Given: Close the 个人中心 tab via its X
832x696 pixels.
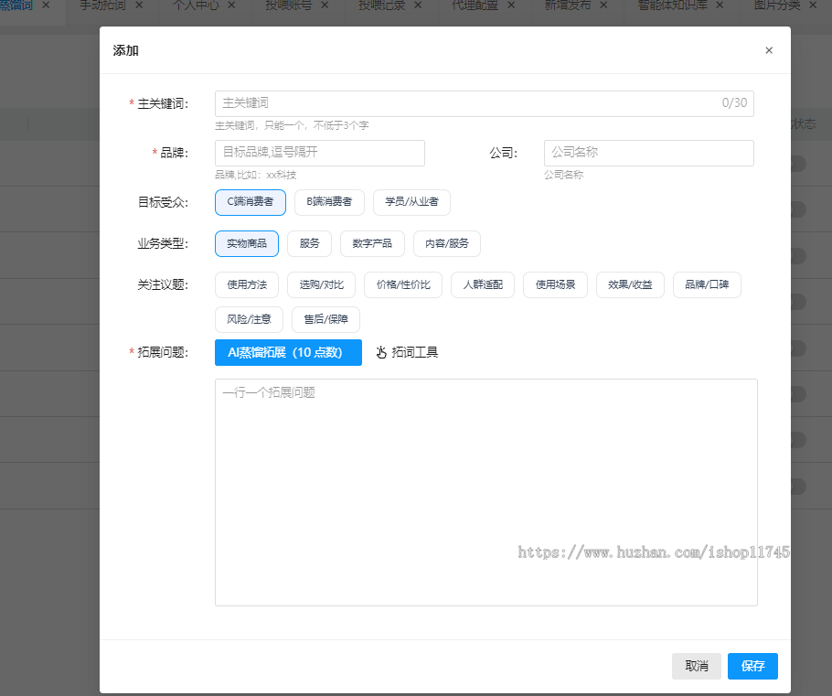Looking at the screenshot, I should coord(231,5).
